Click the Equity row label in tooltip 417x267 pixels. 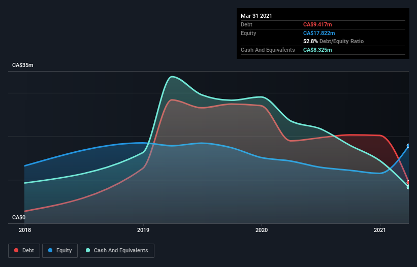pos(248,33)
